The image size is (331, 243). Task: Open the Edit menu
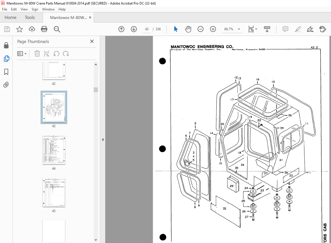[14, 9]
